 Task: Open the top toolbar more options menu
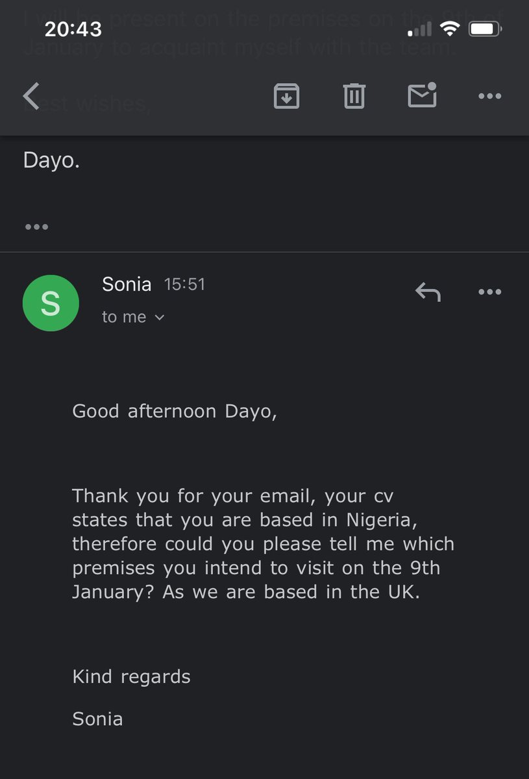click(x=489, y=96)
